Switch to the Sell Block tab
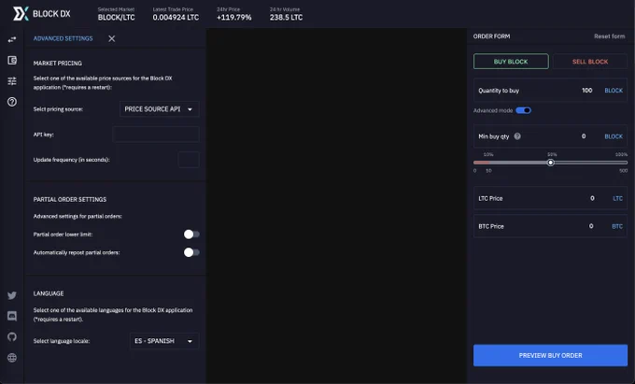The height and width of the screenshot is (384, 635). (x=590, y=62)
